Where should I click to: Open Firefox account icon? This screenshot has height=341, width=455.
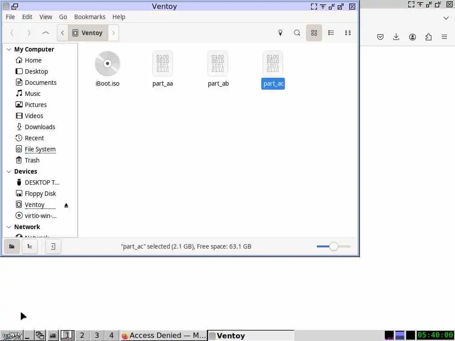tap(412, 37)
